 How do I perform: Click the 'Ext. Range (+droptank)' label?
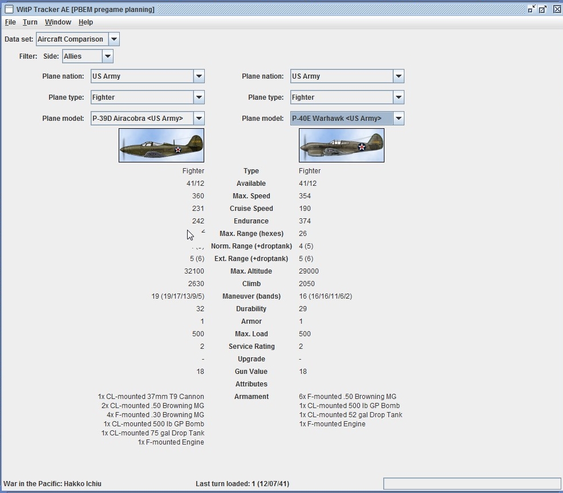[x=252, y=259]
